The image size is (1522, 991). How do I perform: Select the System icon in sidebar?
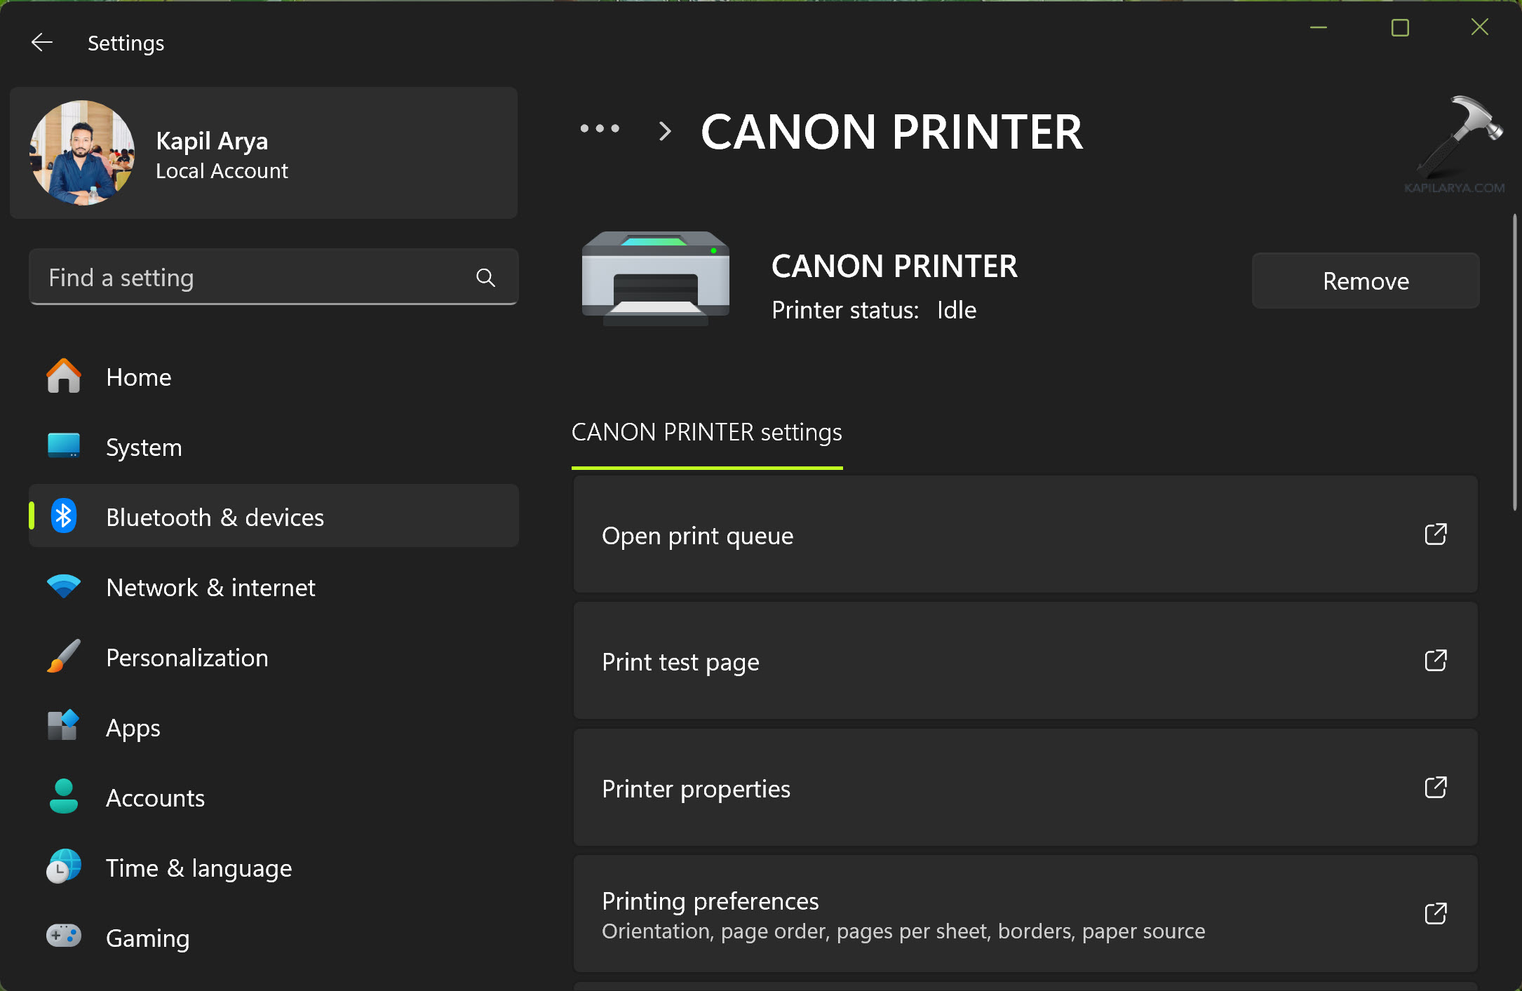point(63,447)
